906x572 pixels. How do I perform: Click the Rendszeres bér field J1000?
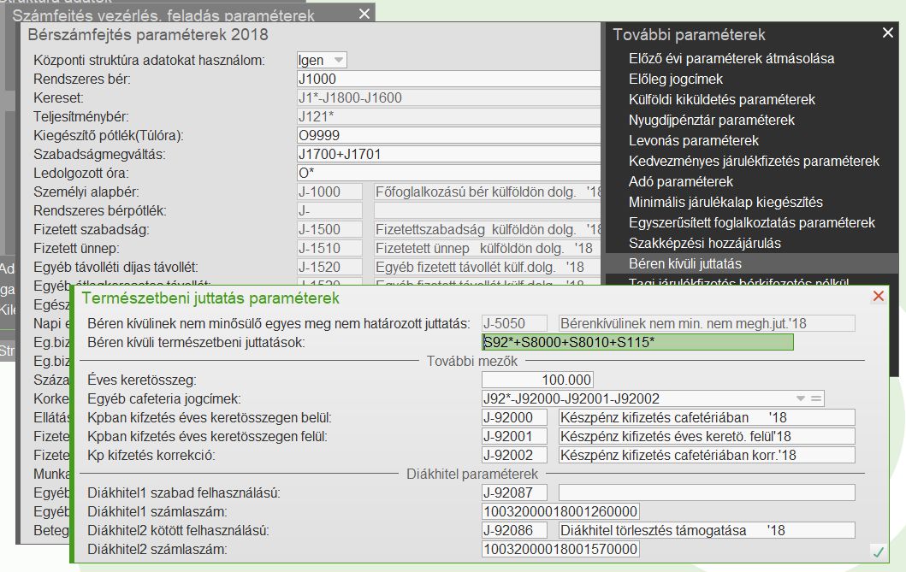(448, 79)
